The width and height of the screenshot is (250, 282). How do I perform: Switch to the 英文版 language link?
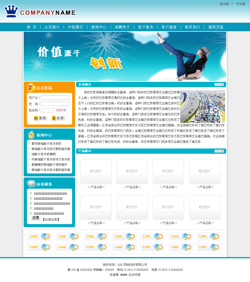(x=224, y=4)
